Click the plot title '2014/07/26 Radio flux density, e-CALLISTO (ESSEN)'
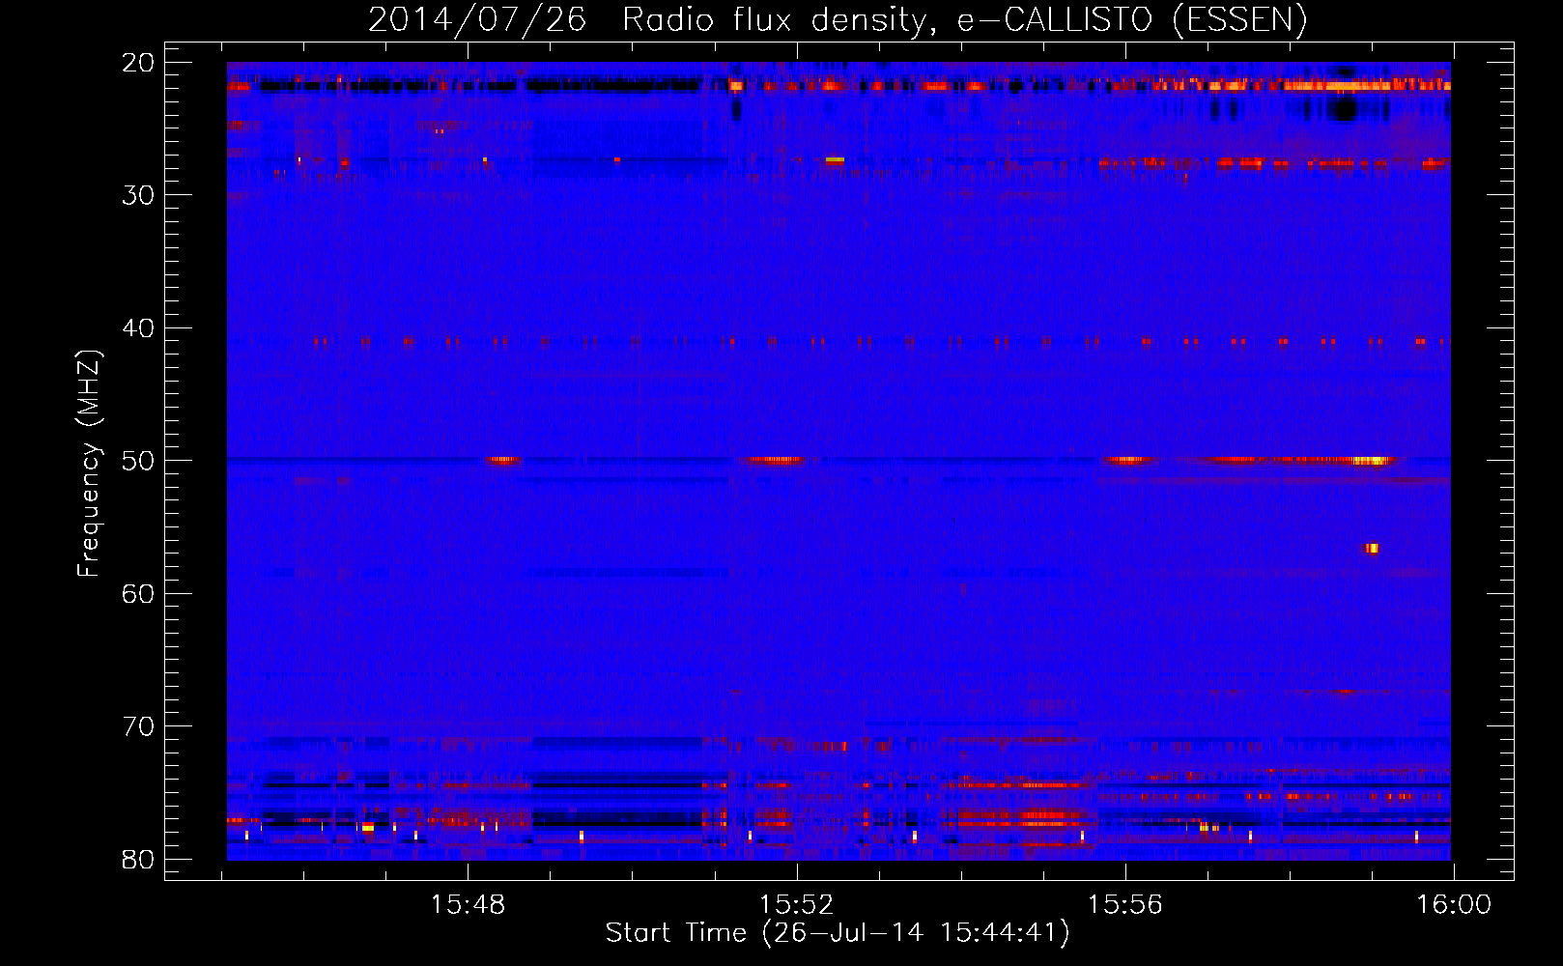 click(x=838, y=19)
